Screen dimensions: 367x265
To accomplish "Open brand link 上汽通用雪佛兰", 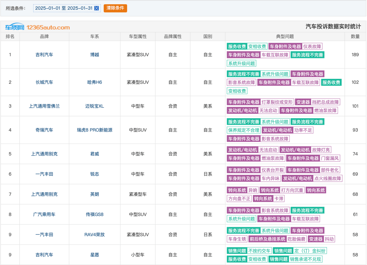I will pos(44,106).
